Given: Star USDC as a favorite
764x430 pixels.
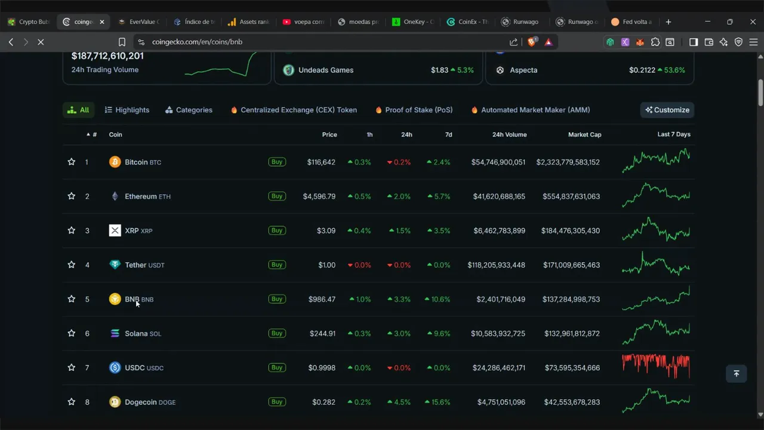Looking at the screenshot, I should [x=72, y=367].
